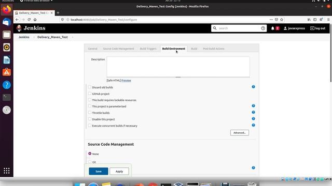This screenshot has height=186, width=332.
Task: Check Disable this project
Action: [90, 119]
